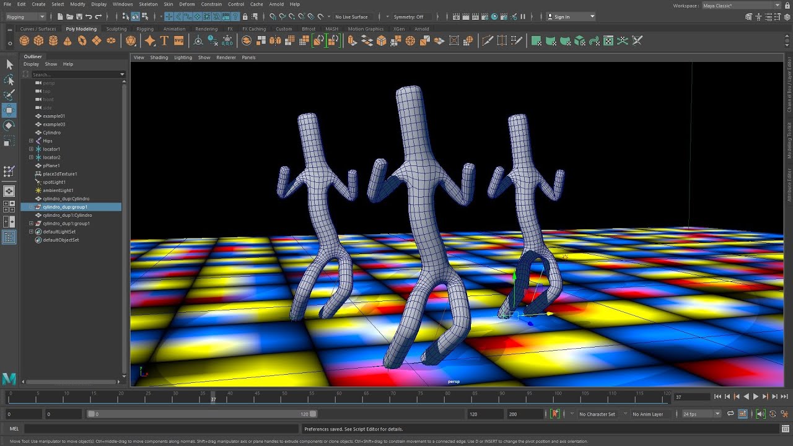Click the polygon type text tool icon
Viewport: 793px width, 446px height.
[x=164, y=41]
